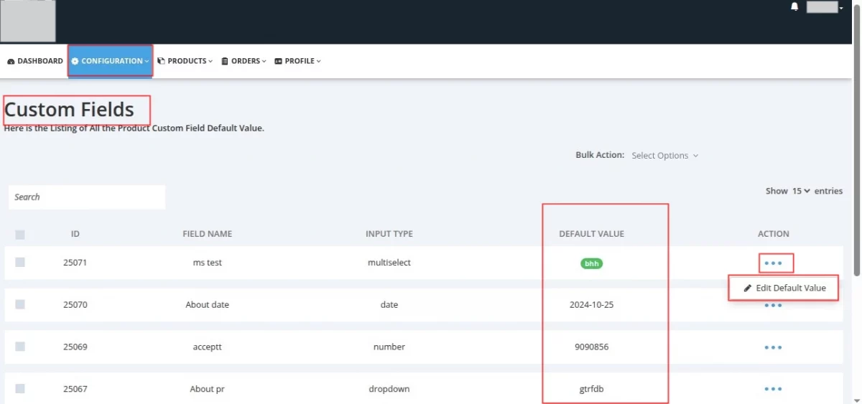This screenshot has width=862, height=404.
Task: Select checkbox for About pr row
Action: 20,388
